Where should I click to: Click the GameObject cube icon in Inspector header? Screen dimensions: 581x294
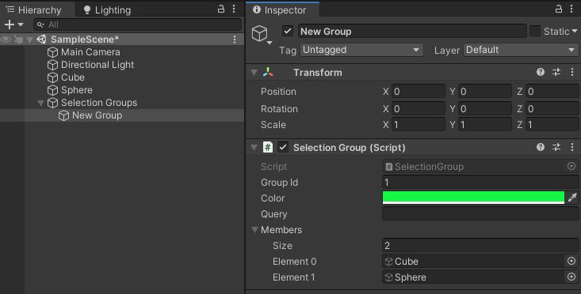[x=259, y=33]
